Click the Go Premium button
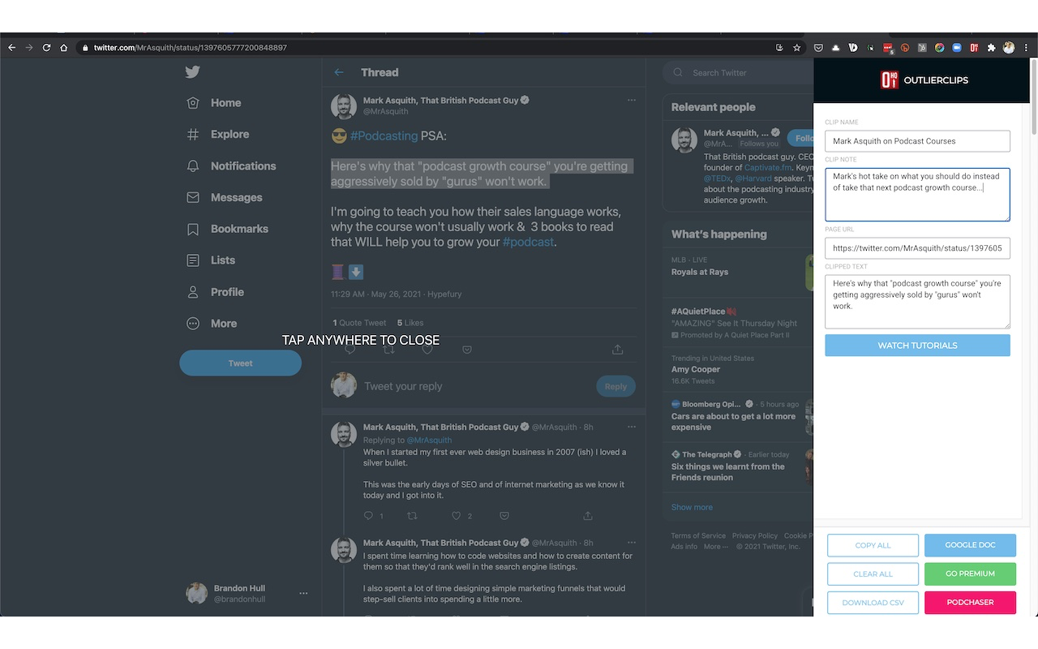1038x649 pixels. 970,574
